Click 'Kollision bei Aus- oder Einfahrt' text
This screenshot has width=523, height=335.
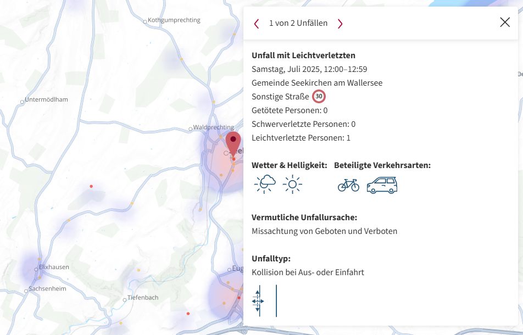(x=308, y=272)
